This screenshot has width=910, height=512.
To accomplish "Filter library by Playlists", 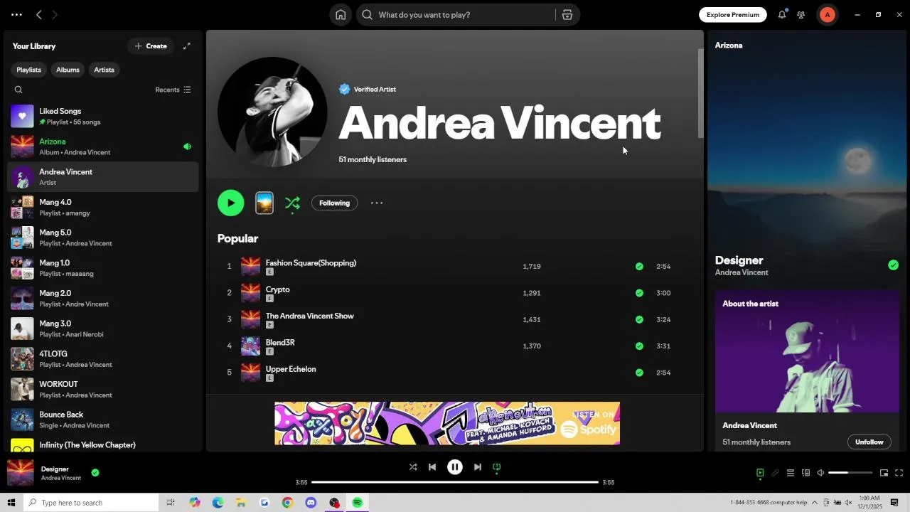I will (x=28, y=70).
